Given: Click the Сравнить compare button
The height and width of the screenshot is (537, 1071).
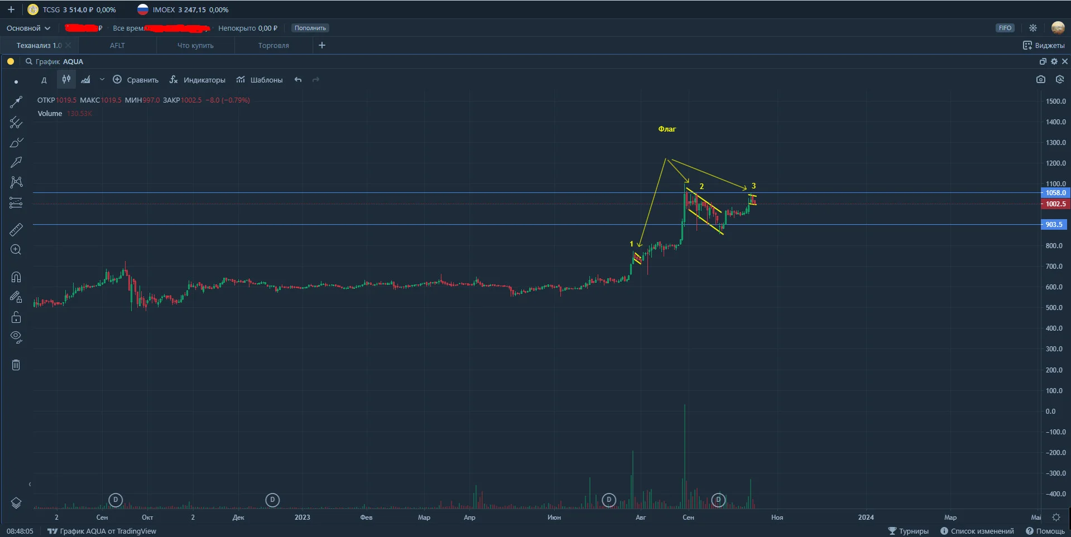Looking at the screenshot, I should click(x=136, y=80).
